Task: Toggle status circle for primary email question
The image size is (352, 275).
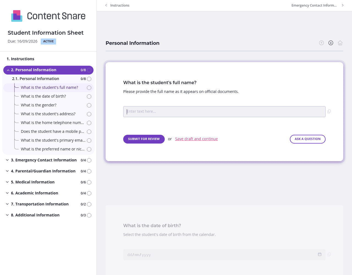Action: tap(89, 141)
